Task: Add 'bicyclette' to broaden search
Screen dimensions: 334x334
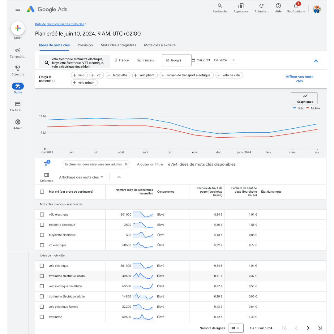Action: pos(118,75)
